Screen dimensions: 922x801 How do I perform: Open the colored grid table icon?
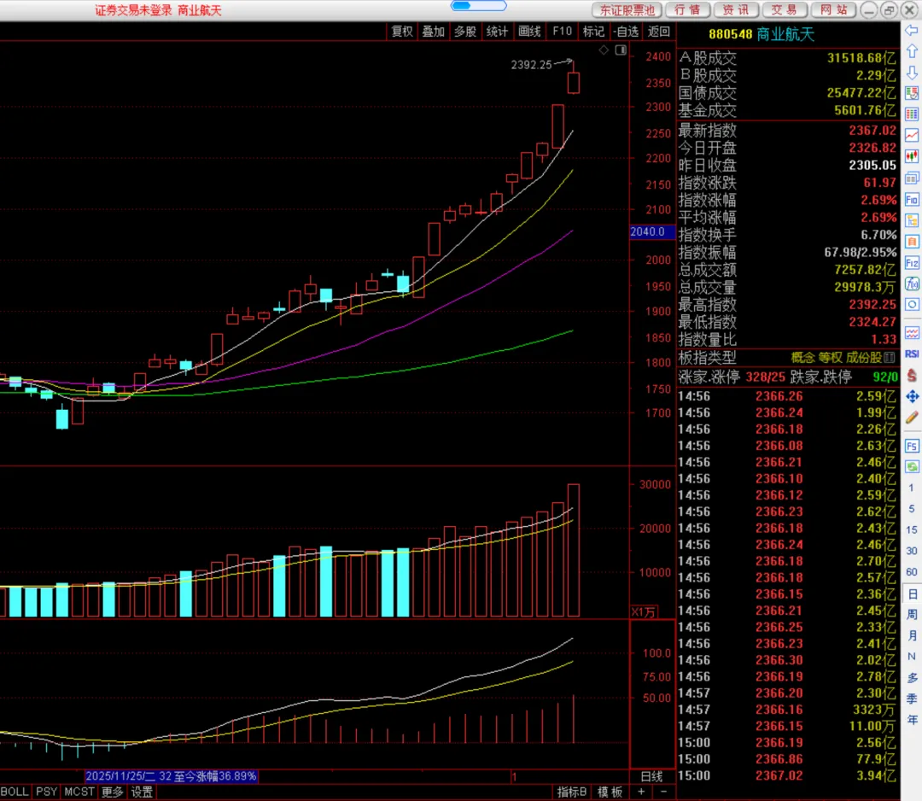(x=912, y=114)
